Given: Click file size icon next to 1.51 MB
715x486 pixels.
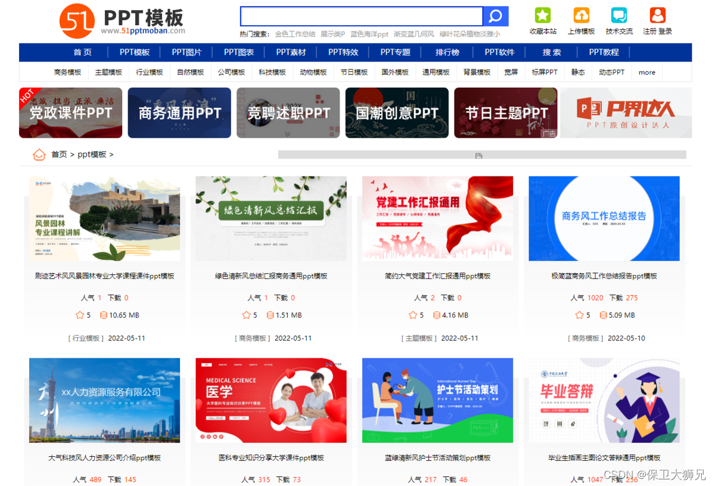Looking at the screenshot, I should [270, 315].
